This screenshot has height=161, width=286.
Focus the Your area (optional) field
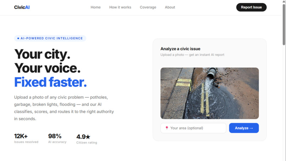coord(193,128)
